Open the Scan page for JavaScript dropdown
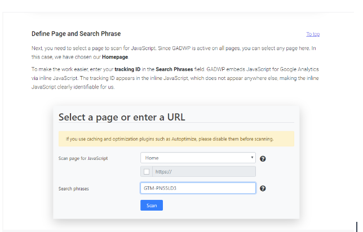 198,158
